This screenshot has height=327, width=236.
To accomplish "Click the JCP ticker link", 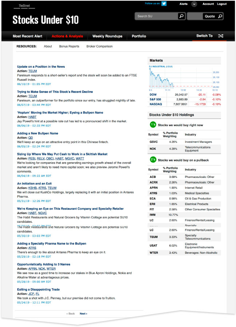I will tap(31, 293).
